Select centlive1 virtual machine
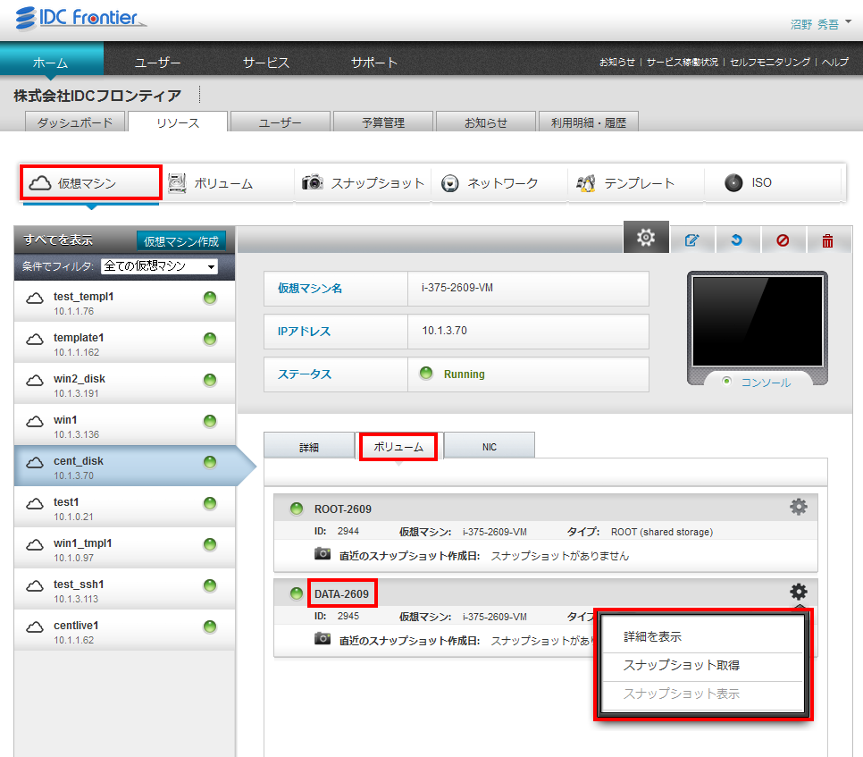Screen dimensions: 863x757 pyautogui.click(x=124, y=630)
